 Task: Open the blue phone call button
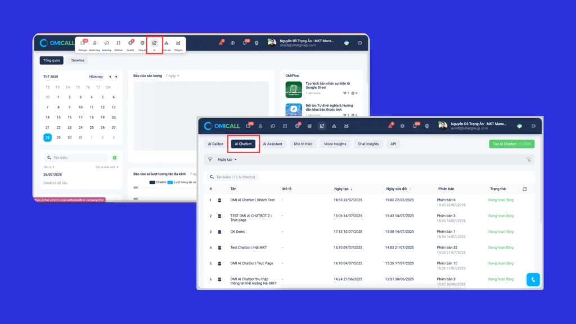tap(533, 280)
